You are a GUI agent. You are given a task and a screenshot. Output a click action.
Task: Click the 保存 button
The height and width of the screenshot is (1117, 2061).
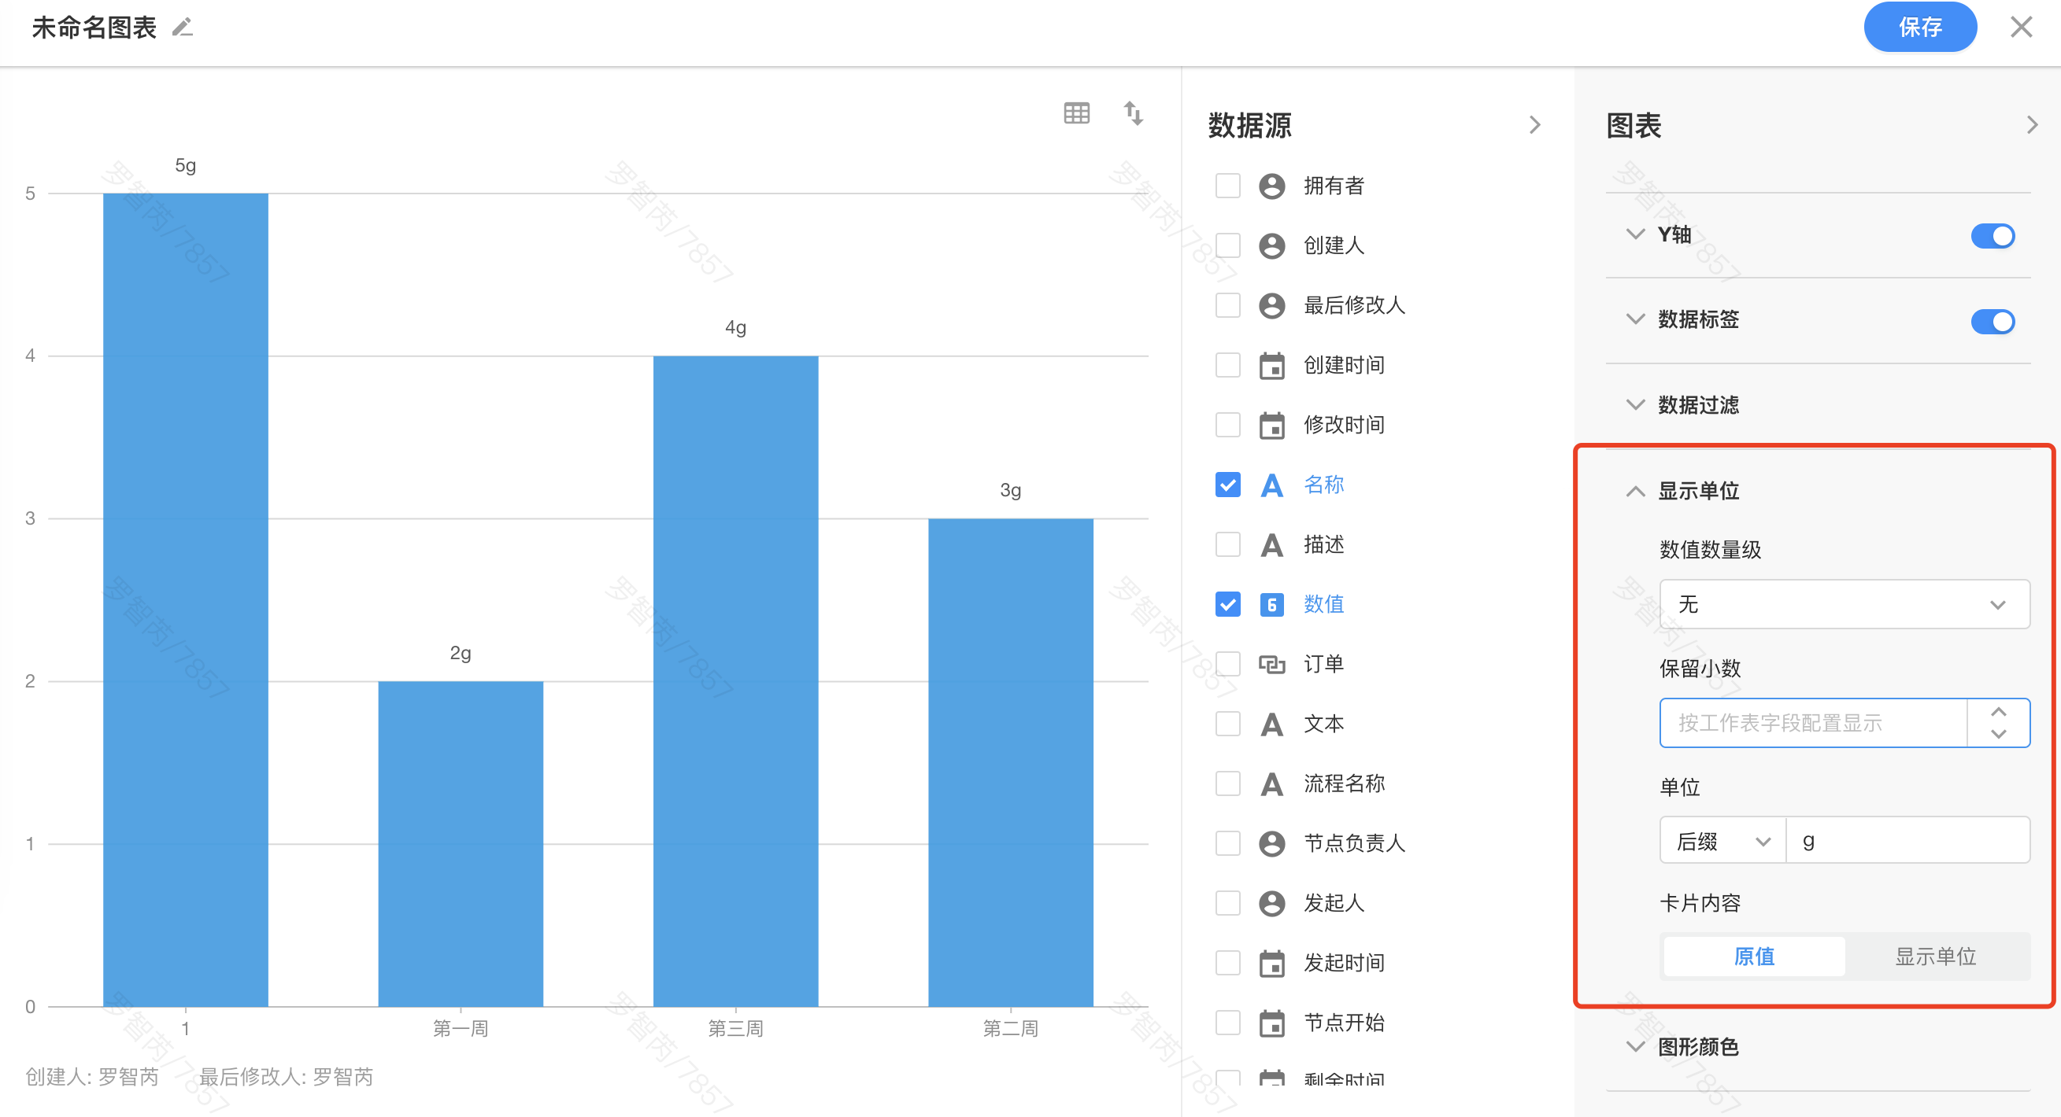click(x=1919, y=28)
